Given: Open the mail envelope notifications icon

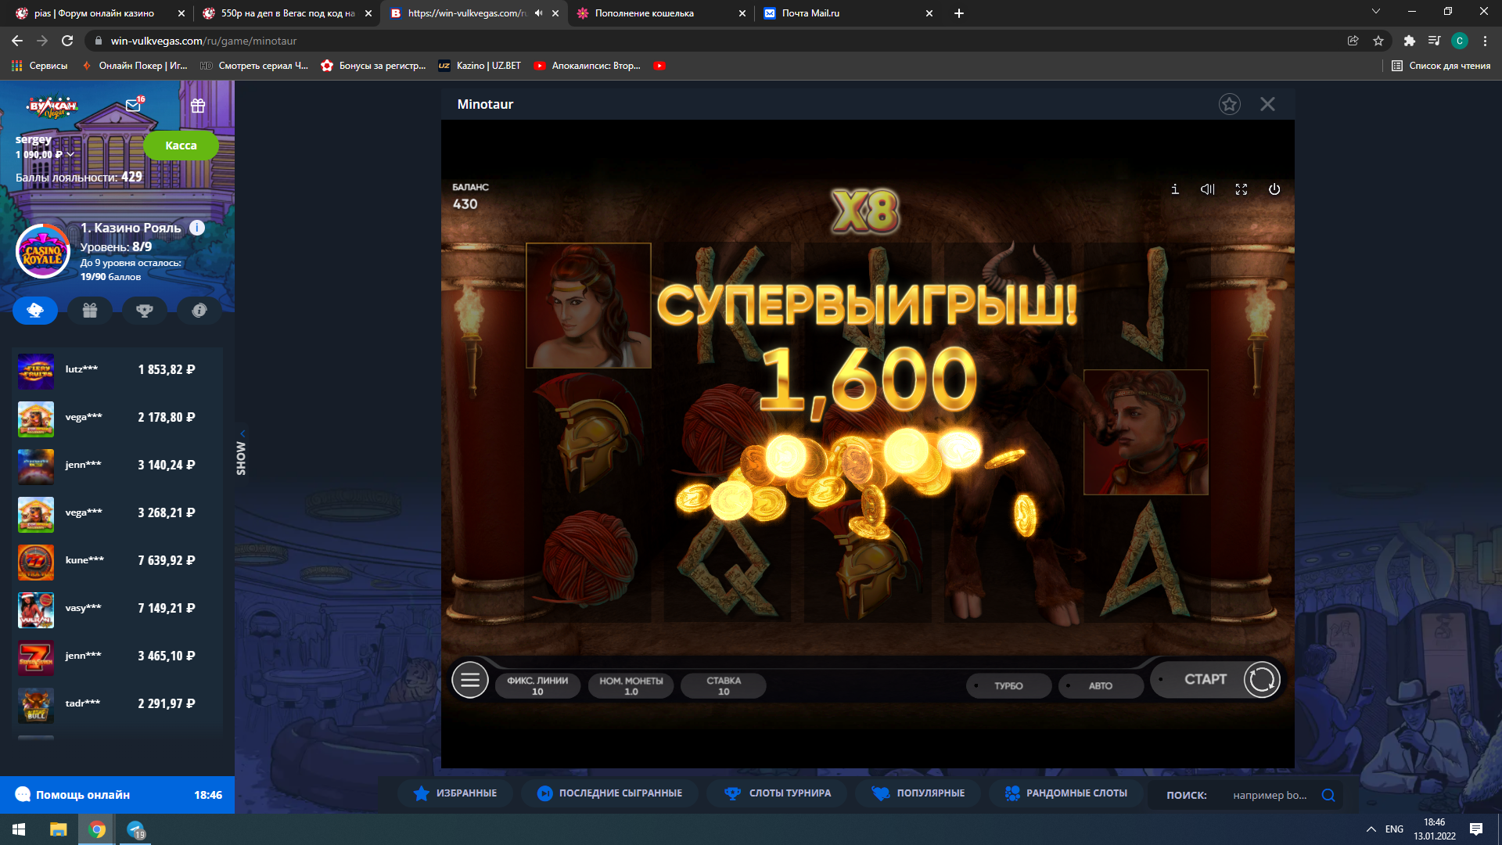Looking at the screenshot, I should 133,106.
